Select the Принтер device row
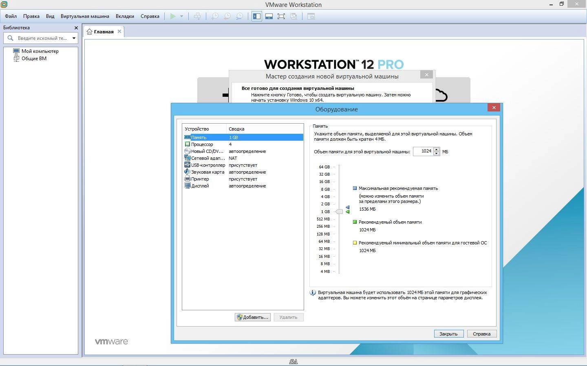587x366 pixels. [243, 179]
